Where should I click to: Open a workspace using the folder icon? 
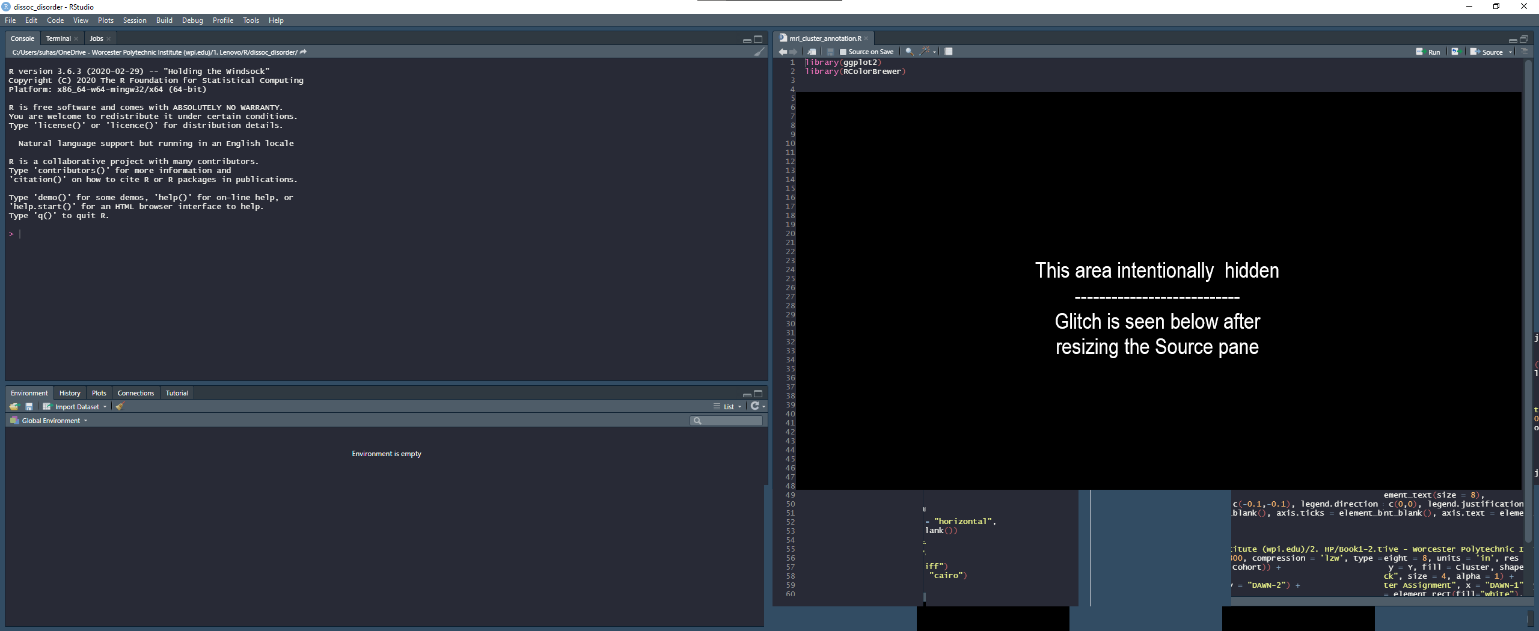(x=14, y=406)
